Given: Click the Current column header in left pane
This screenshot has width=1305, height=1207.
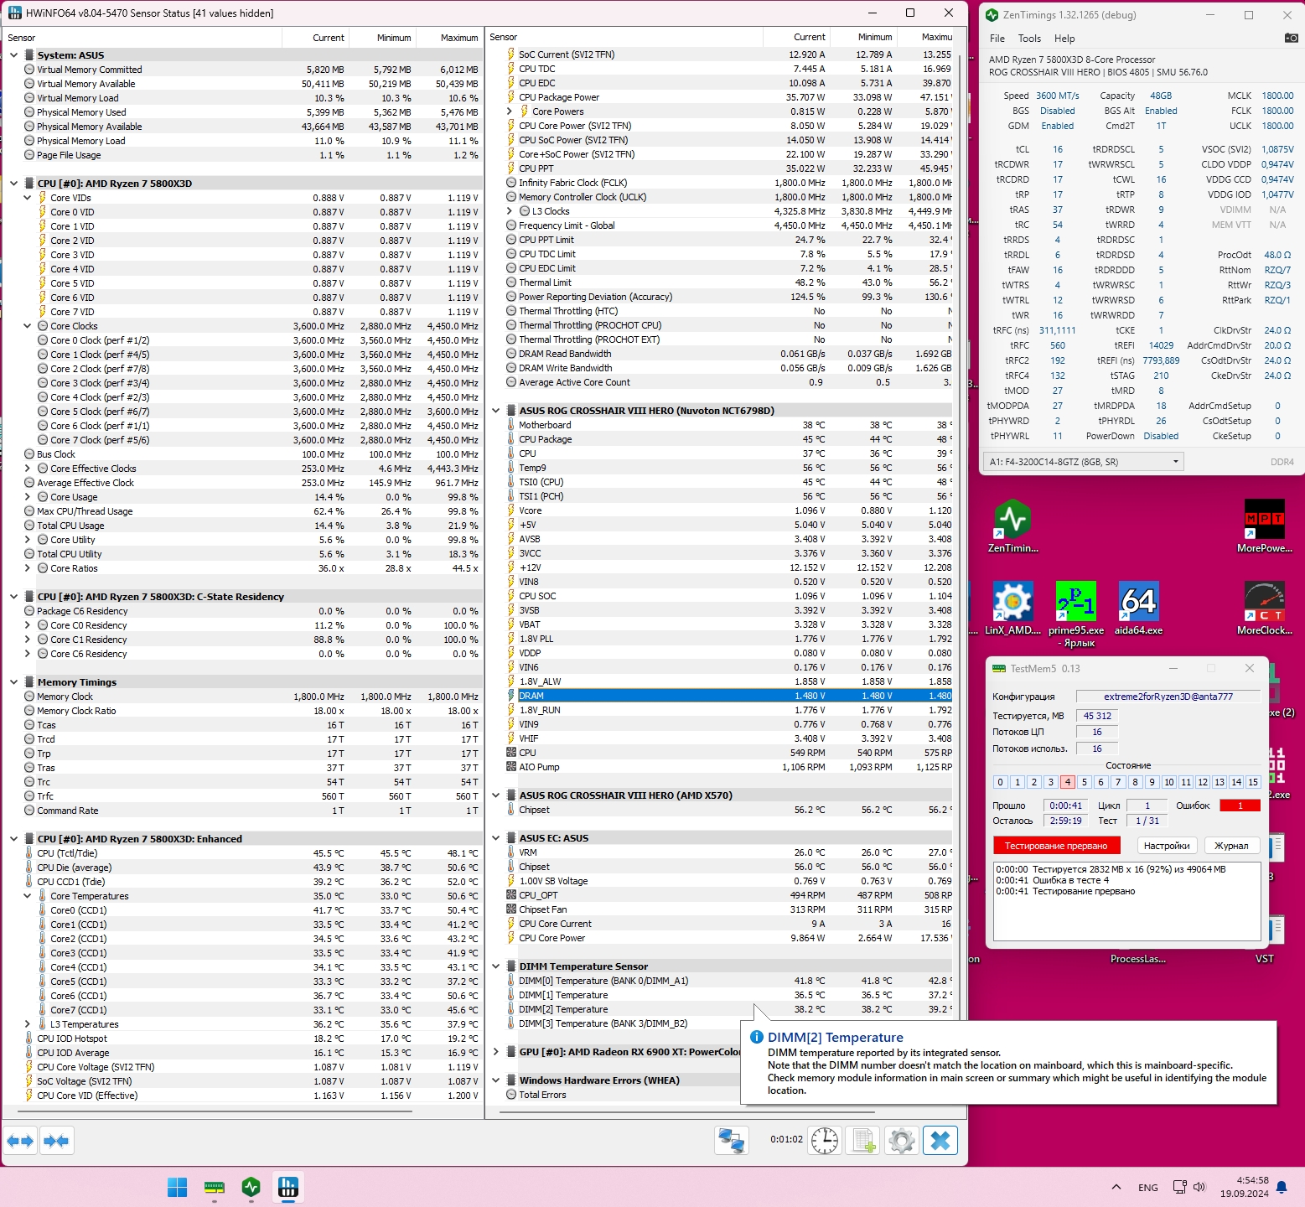Looking at the screenshot, I should (x=315, y=38).
